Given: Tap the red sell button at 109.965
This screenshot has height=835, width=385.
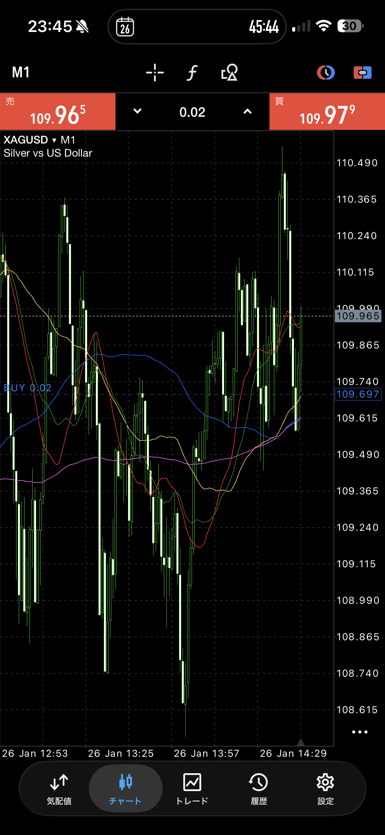Looking at the screenshot, I should [x=58, y=112].
